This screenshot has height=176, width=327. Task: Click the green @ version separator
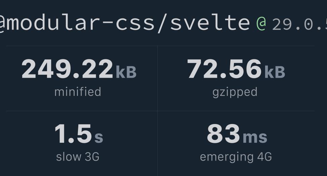pos(261,23)
